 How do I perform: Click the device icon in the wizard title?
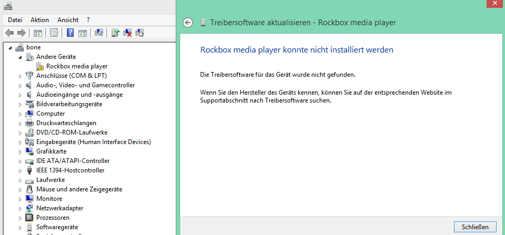click(x=203, y=23)
